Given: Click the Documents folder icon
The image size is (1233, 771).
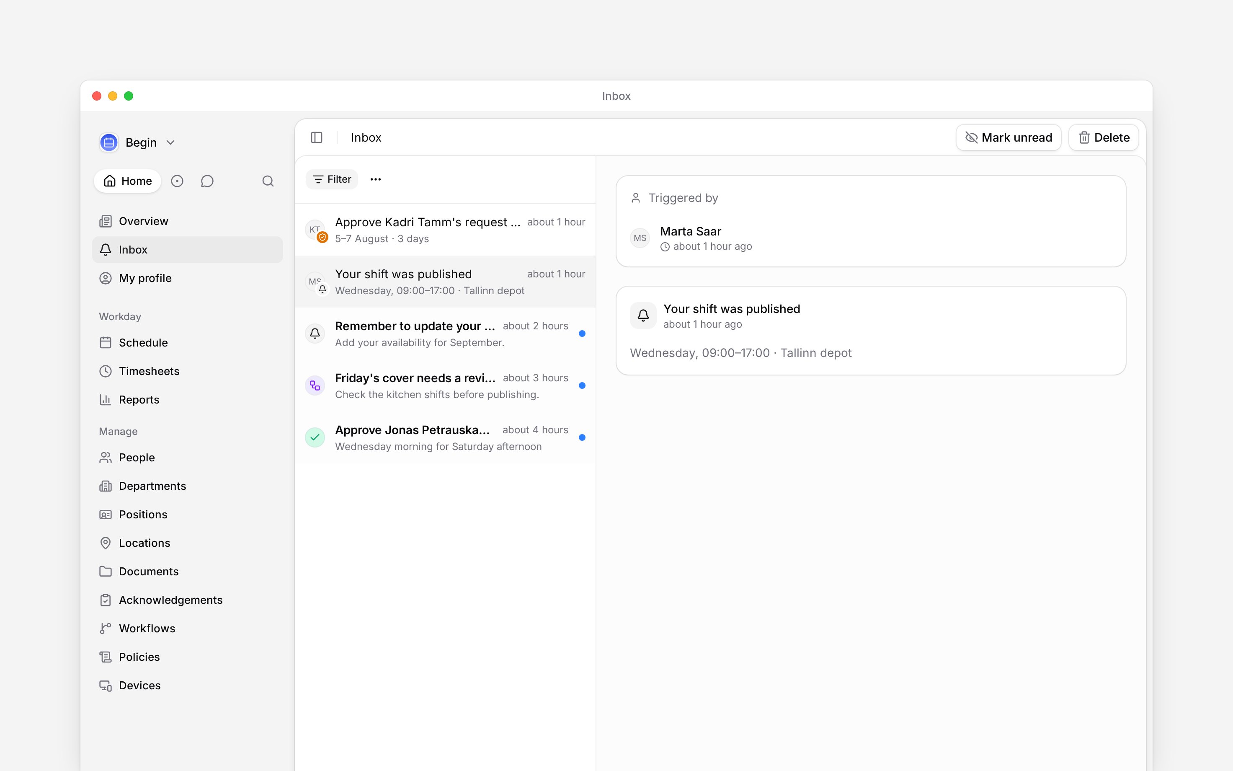Looking at the screenshot, I should click(106, 572).
